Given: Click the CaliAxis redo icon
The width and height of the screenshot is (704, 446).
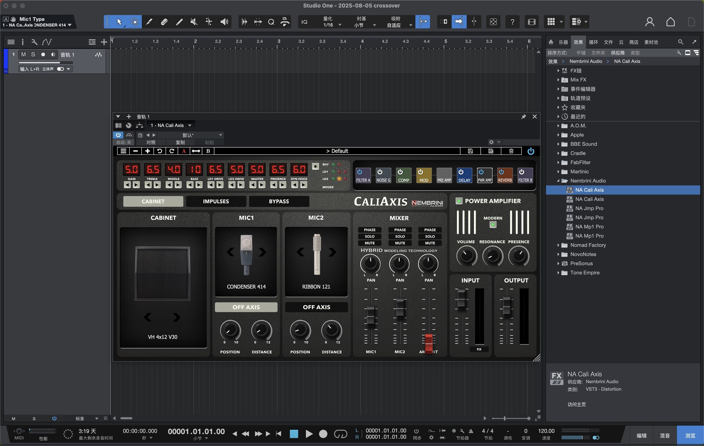Looking at the screenshot, I should tap(172, 151).
